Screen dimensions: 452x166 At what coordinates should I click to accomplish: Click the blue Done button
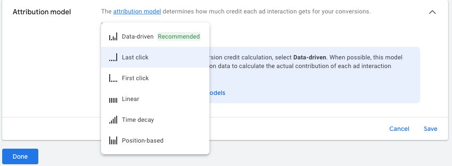point(20,156)
